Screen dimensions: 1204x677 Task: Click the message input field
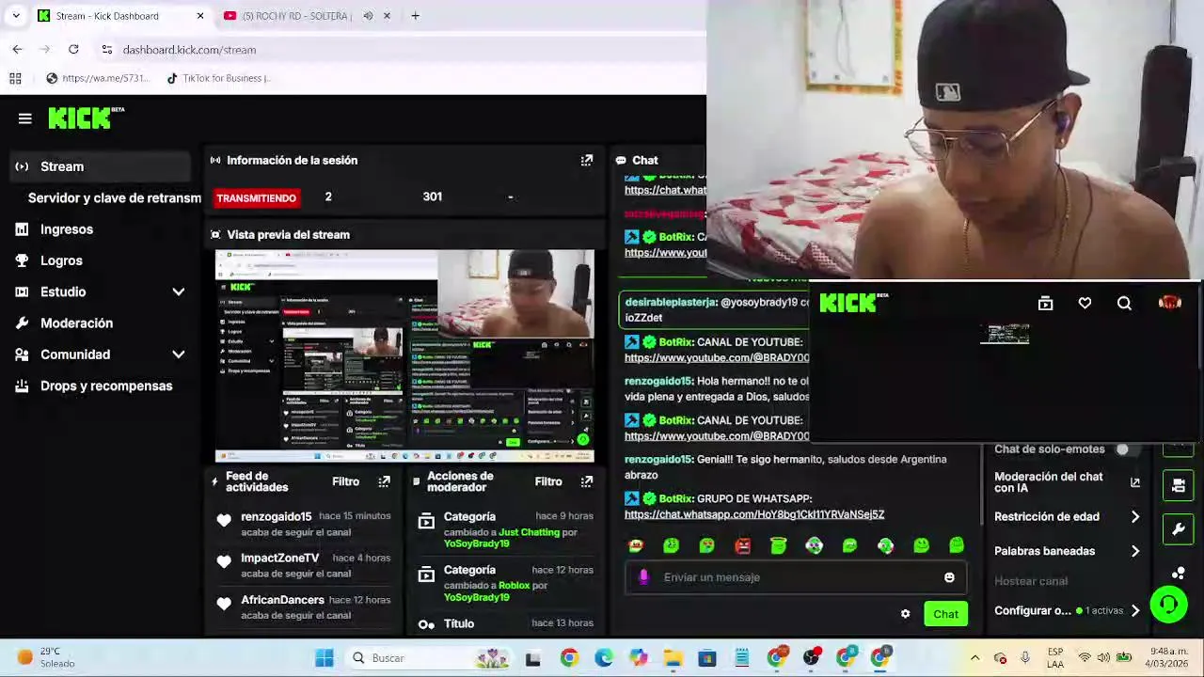click(x=795, y=577)
